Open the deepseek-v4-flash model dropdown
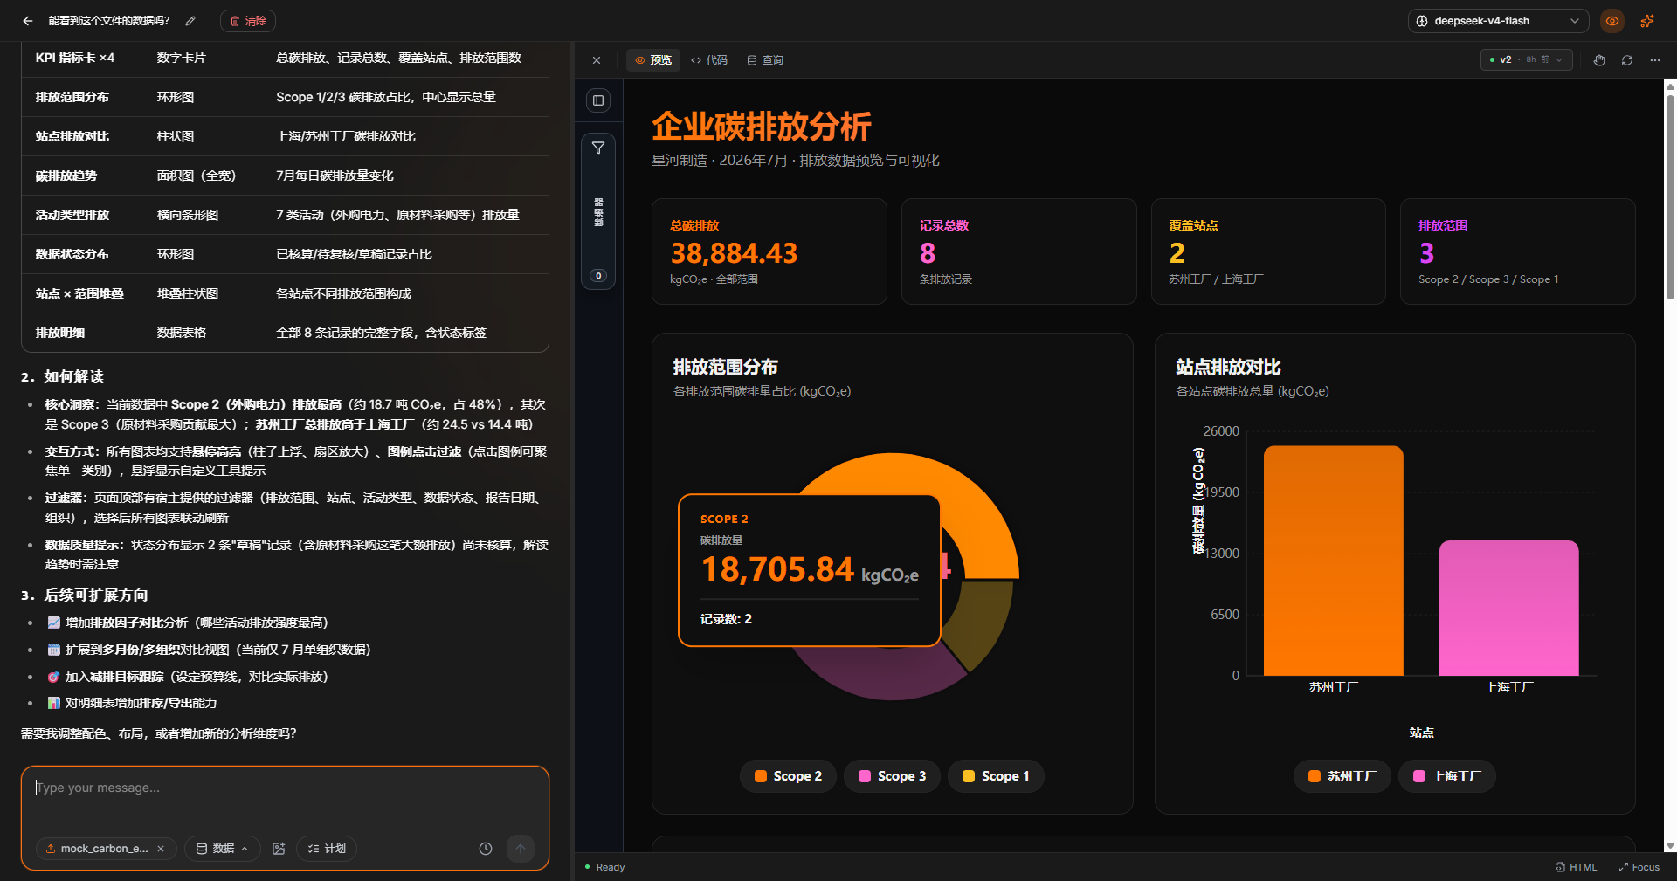Screen dimensions: 1677x881 coord(1497,21)
